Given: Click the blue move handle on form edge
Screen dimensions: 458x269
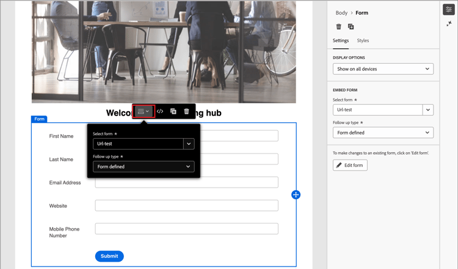Looking at the screenshot, I should tap(296, 195).
